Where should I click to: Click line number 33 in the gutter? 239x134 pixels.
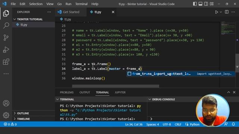pos(63,64)
